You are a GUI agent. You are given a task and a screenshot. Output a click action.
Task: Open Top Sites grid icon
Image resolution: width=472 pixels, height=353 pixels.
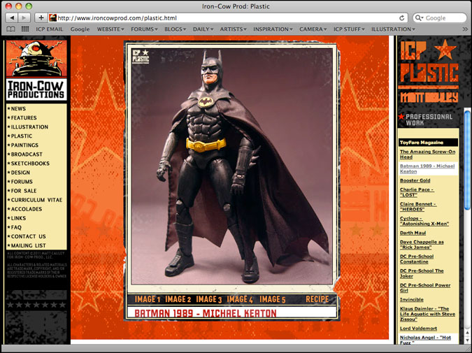point(25,29)
